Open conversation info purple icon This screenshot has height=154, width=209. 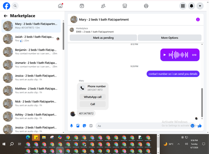pos(198,20)
